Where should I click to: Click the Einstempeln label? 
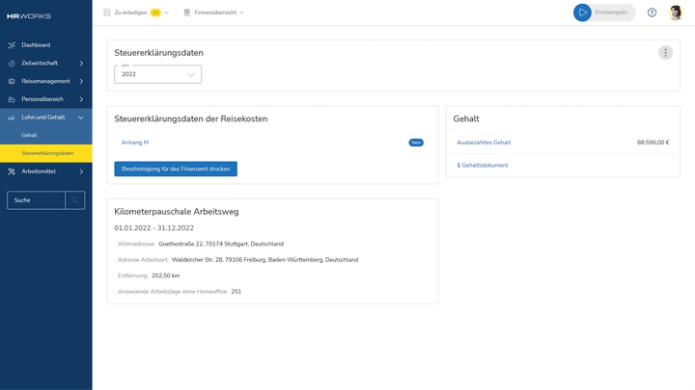(611, 13)
